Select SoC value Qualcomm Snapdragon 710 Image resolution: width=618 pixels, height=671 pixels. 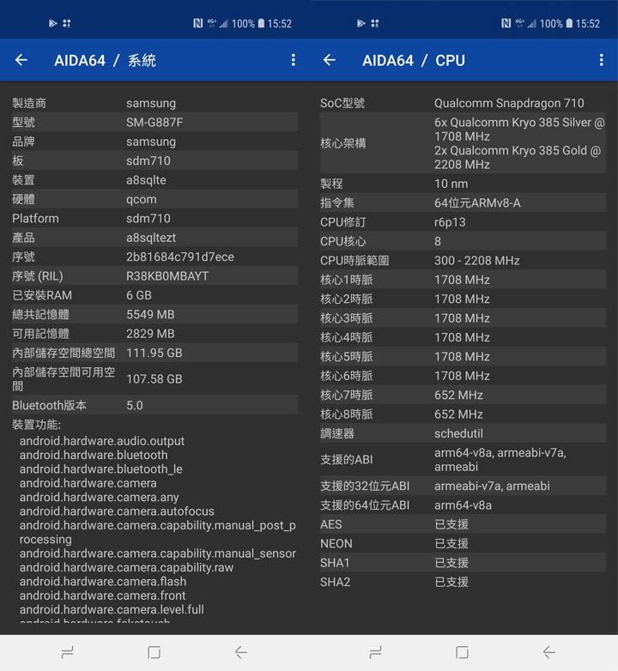click(x=509, y=103)
